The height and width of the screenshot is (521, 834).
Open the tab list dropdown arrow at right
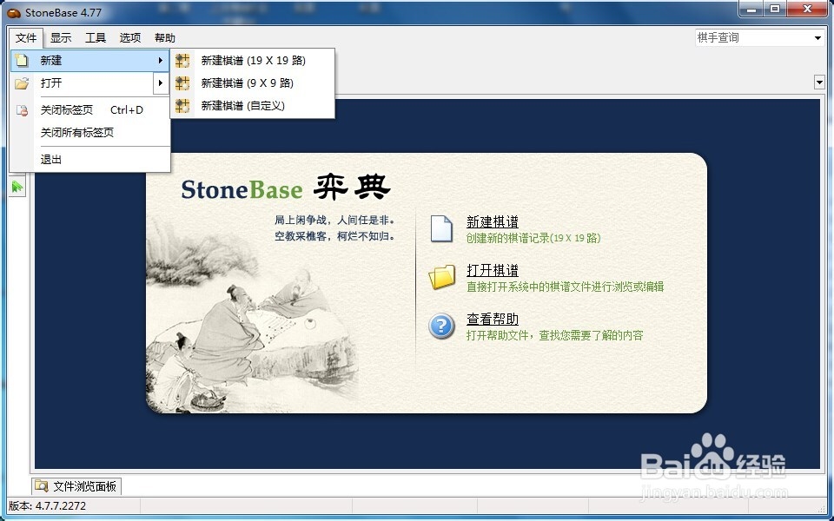click(819, 82)
